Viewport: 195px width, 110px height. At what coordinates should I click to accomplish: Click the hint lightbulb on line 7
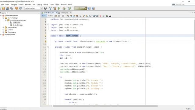(45, 36)
